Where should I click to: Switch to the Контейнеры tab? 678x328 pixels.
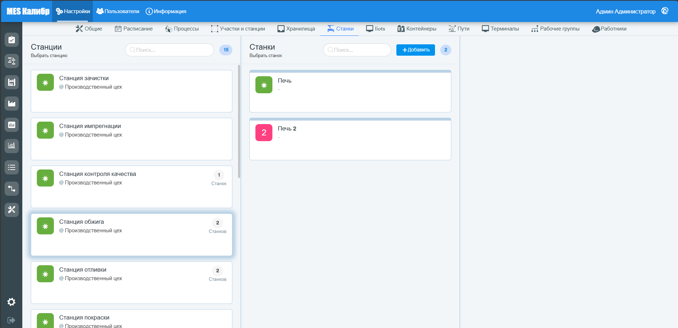pos(417,29)
